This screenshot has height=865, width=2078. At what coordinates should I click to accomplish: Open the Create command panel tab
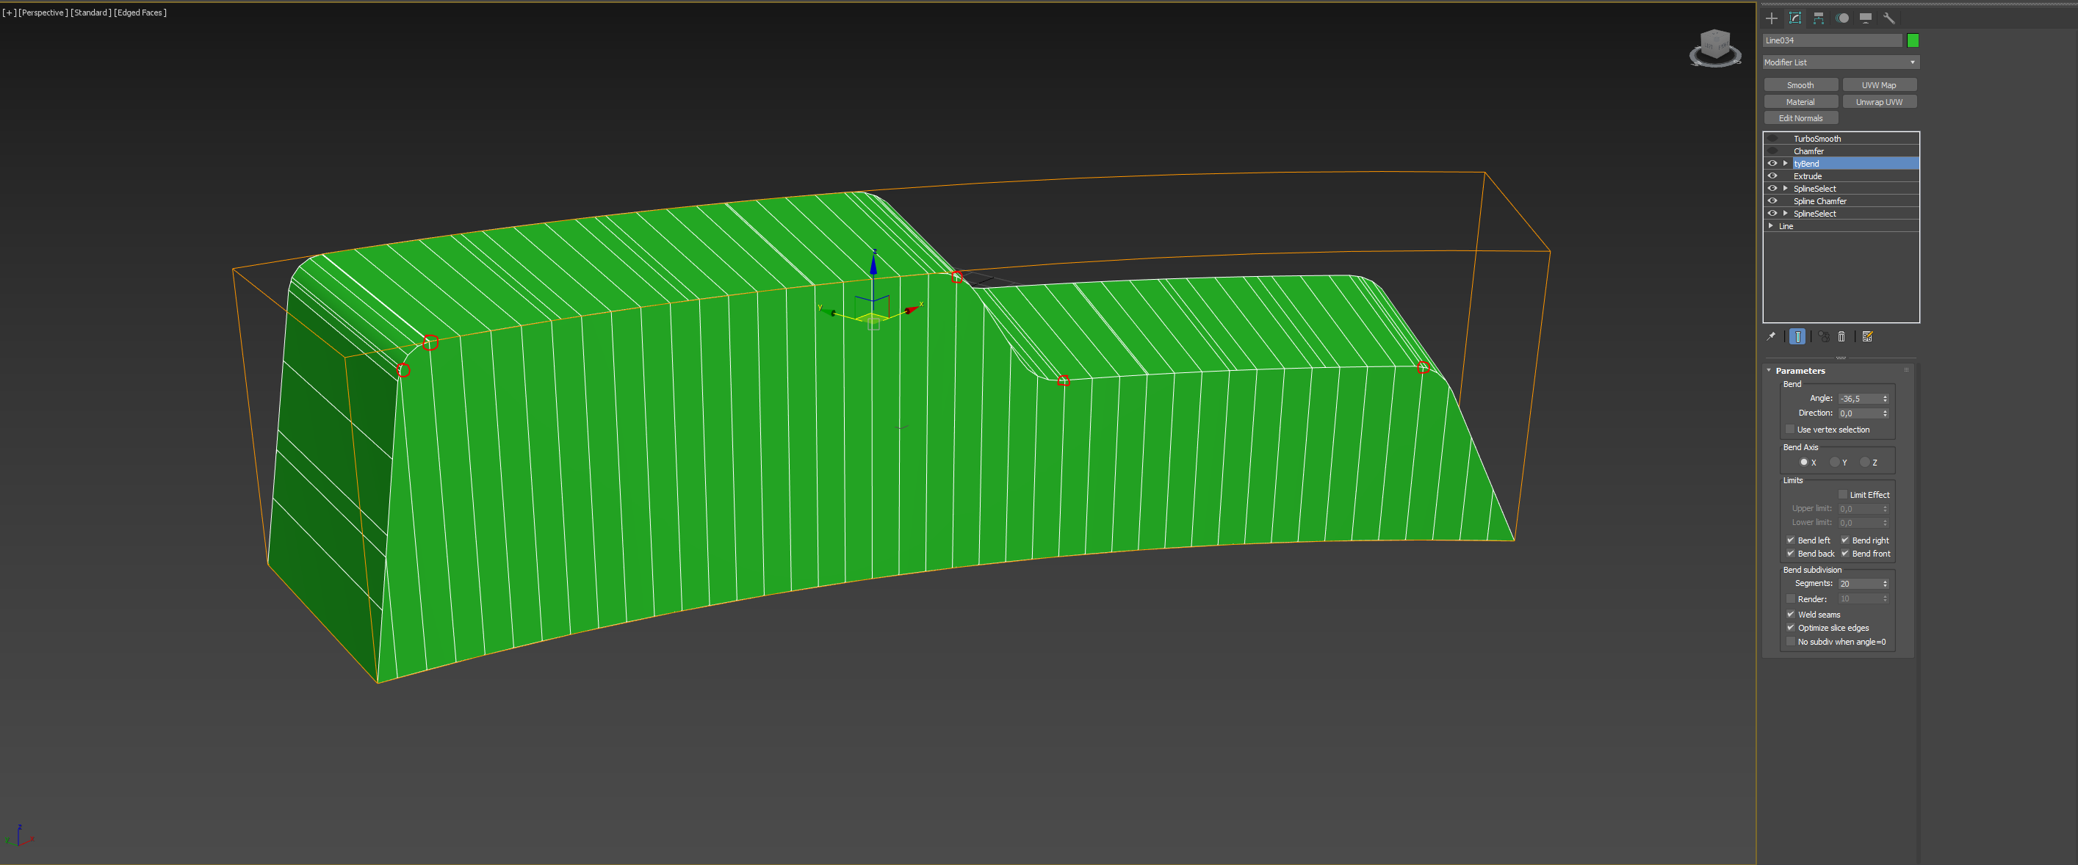(x=1772, y=18)
